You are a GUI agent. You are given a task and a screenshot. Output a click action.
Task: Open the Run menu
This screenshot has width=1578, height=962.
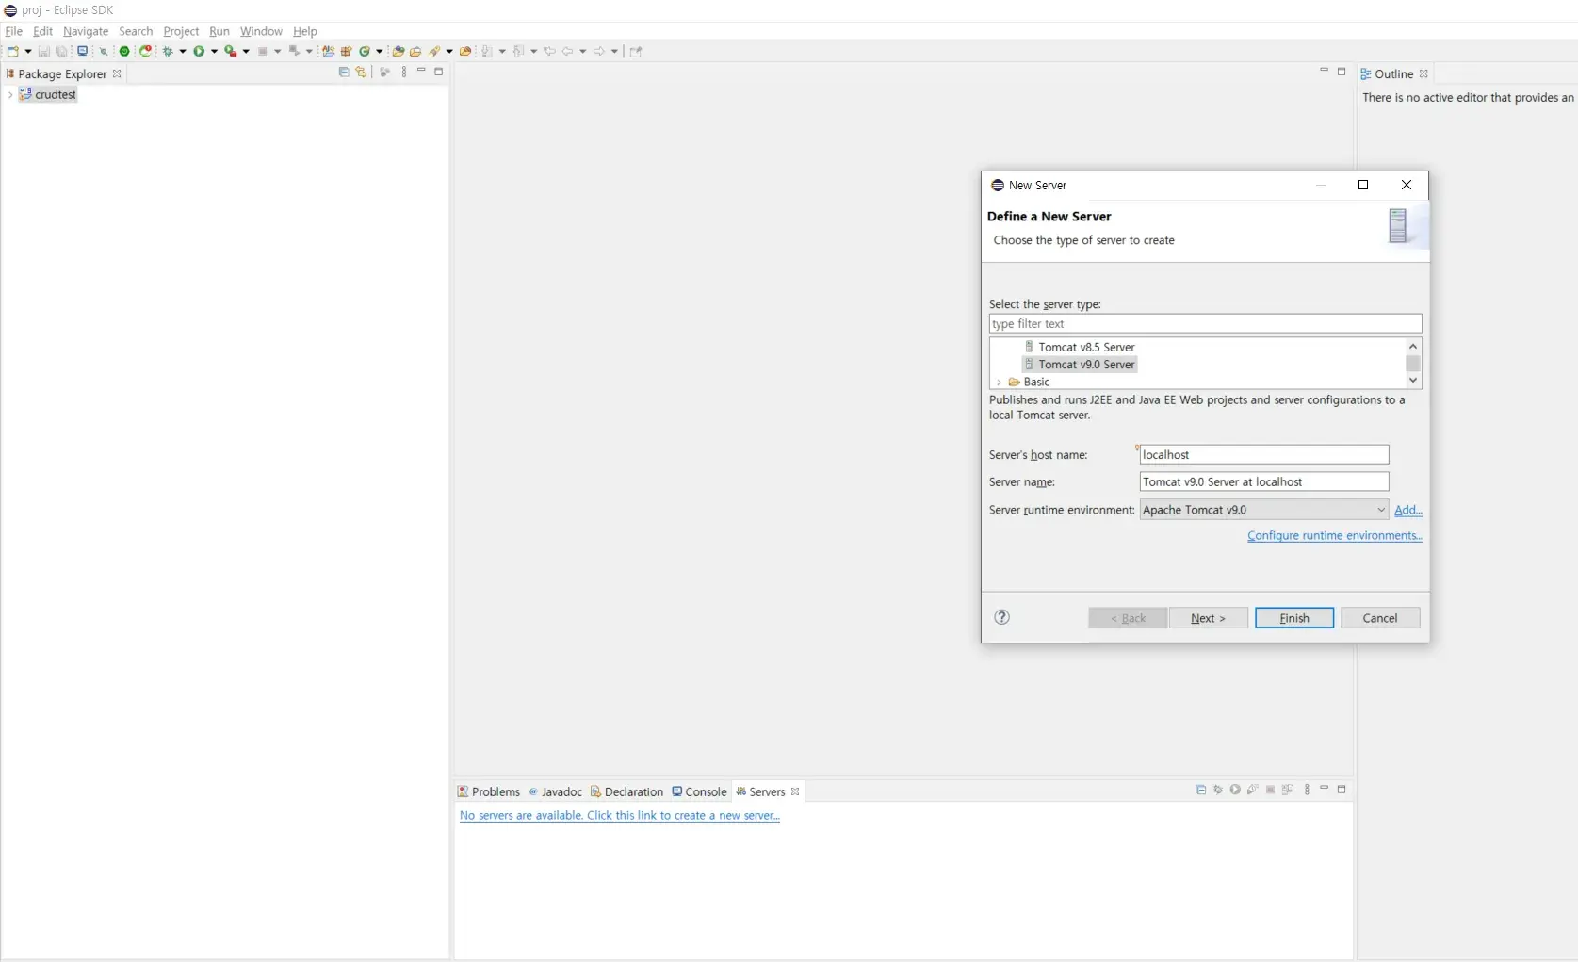[219, 31]
